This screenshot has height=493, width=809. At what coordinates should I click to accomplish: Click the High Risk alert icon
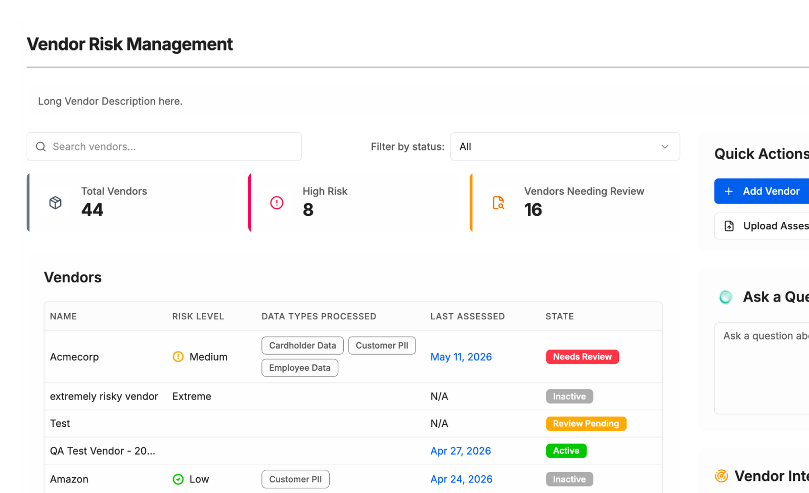(277, 203)
